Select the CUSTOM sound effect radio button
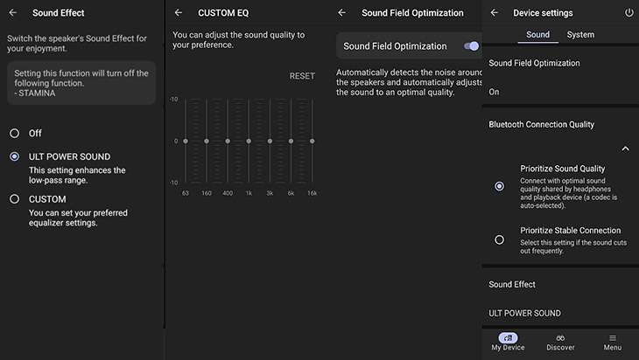The width and height of the screenshot is (639, 360). click(14, 199)
